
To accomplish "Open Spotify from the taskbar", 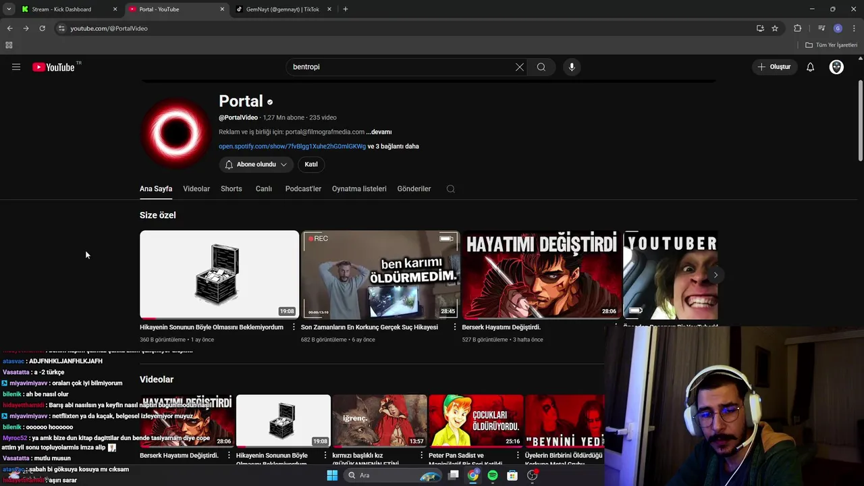I will (x=493, y=475).
